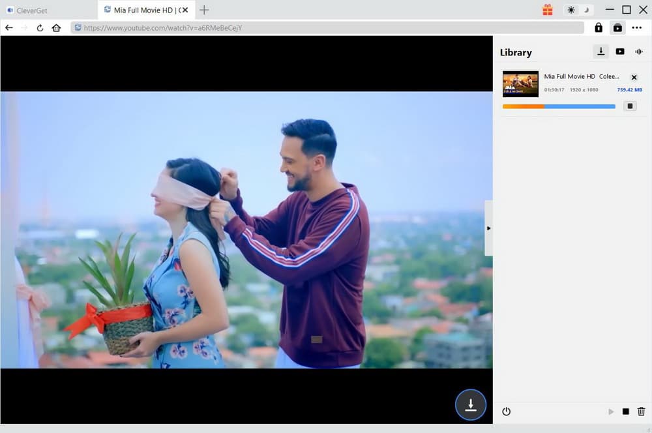The height and width of the screenshot is (433, 652).
Task: Maximize the CleverGet window
Action: pos(627,10)
